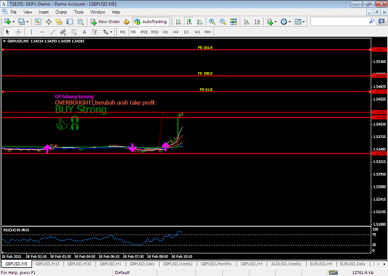The width and height of the screenshot is (388, 276).
Task: Toggle chart Auto Scroll
Action: click(x=246, y=22)
